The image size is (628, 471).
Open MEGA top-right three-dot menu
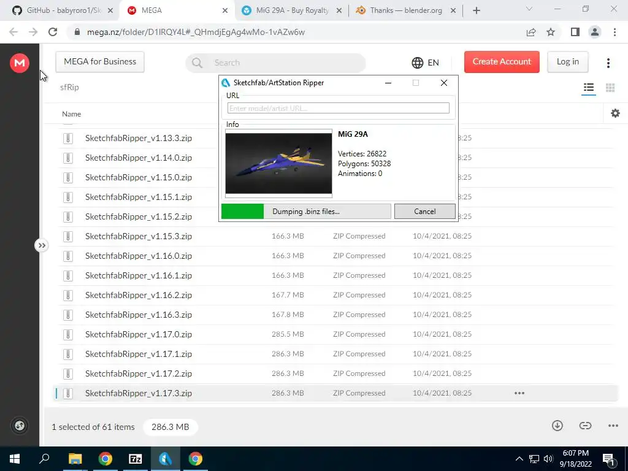(608, 63)
